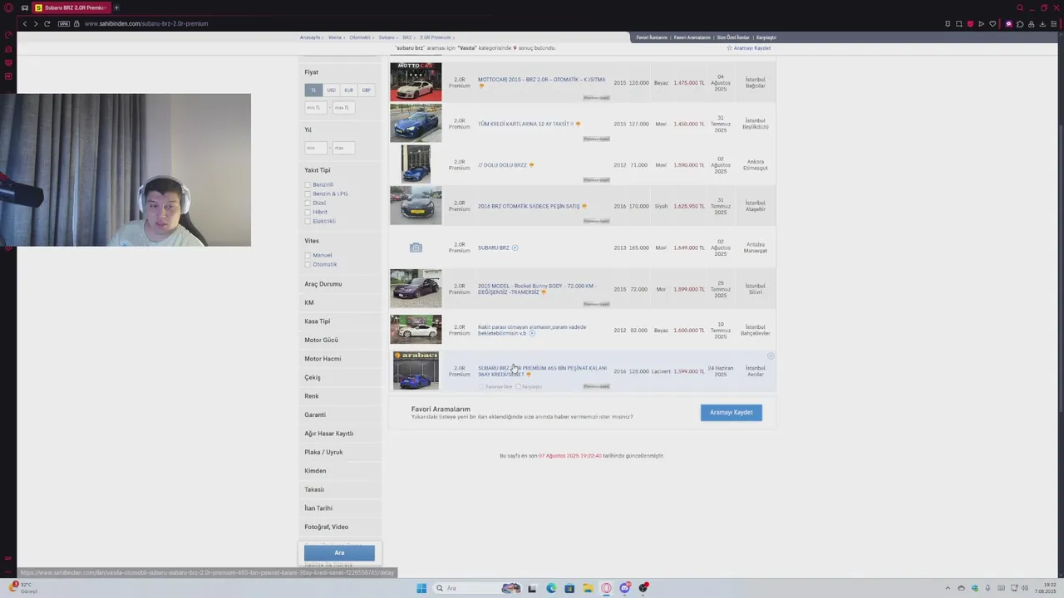Select USD currency option
The width and height of the screenshot is (1064, 598).
click(x=331, y=90)
